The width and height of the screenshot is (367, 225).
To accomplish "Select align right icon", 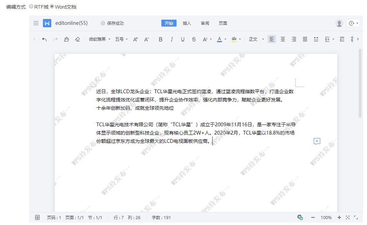I will 294,39.
